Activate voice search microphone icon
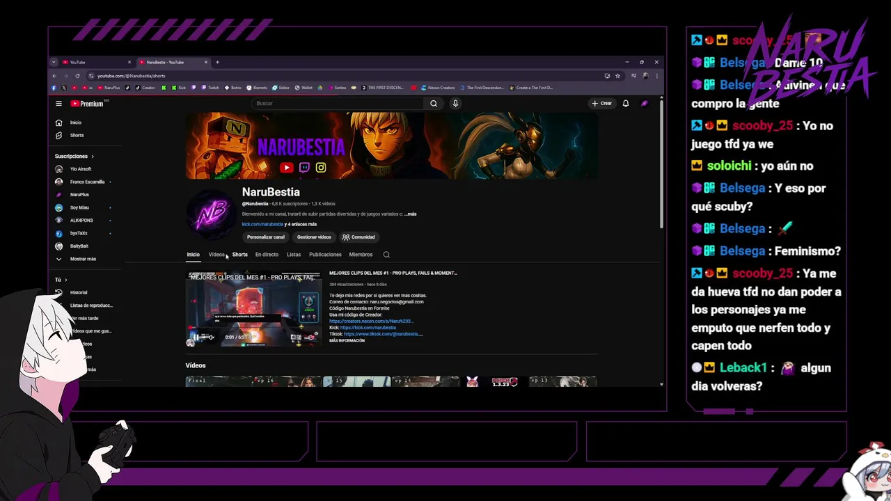The height and width of the screenshot is (501, 891). [x=455, y=103]
